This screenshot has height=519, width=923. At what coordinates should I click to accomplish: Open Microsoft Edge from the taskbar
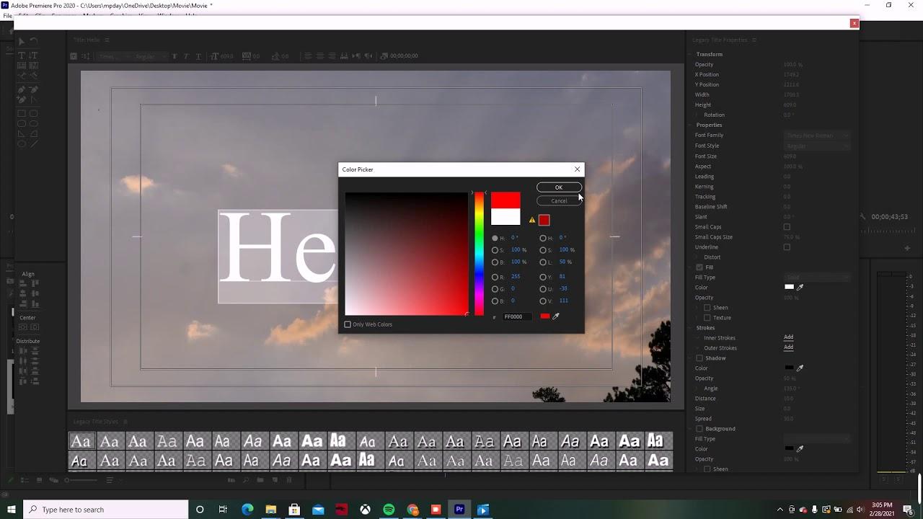click(x=247, y=510)
